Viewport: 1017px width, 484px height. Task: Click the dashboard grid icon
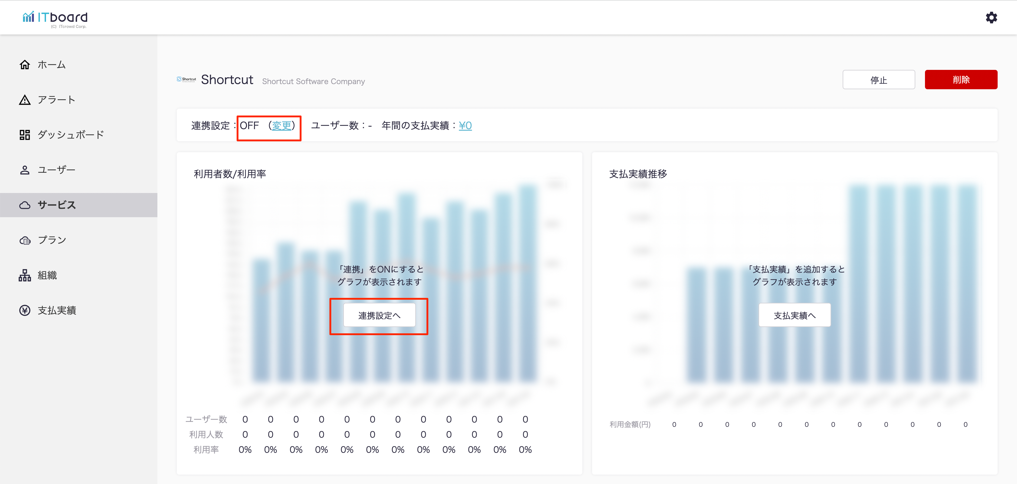click(25, 135)
